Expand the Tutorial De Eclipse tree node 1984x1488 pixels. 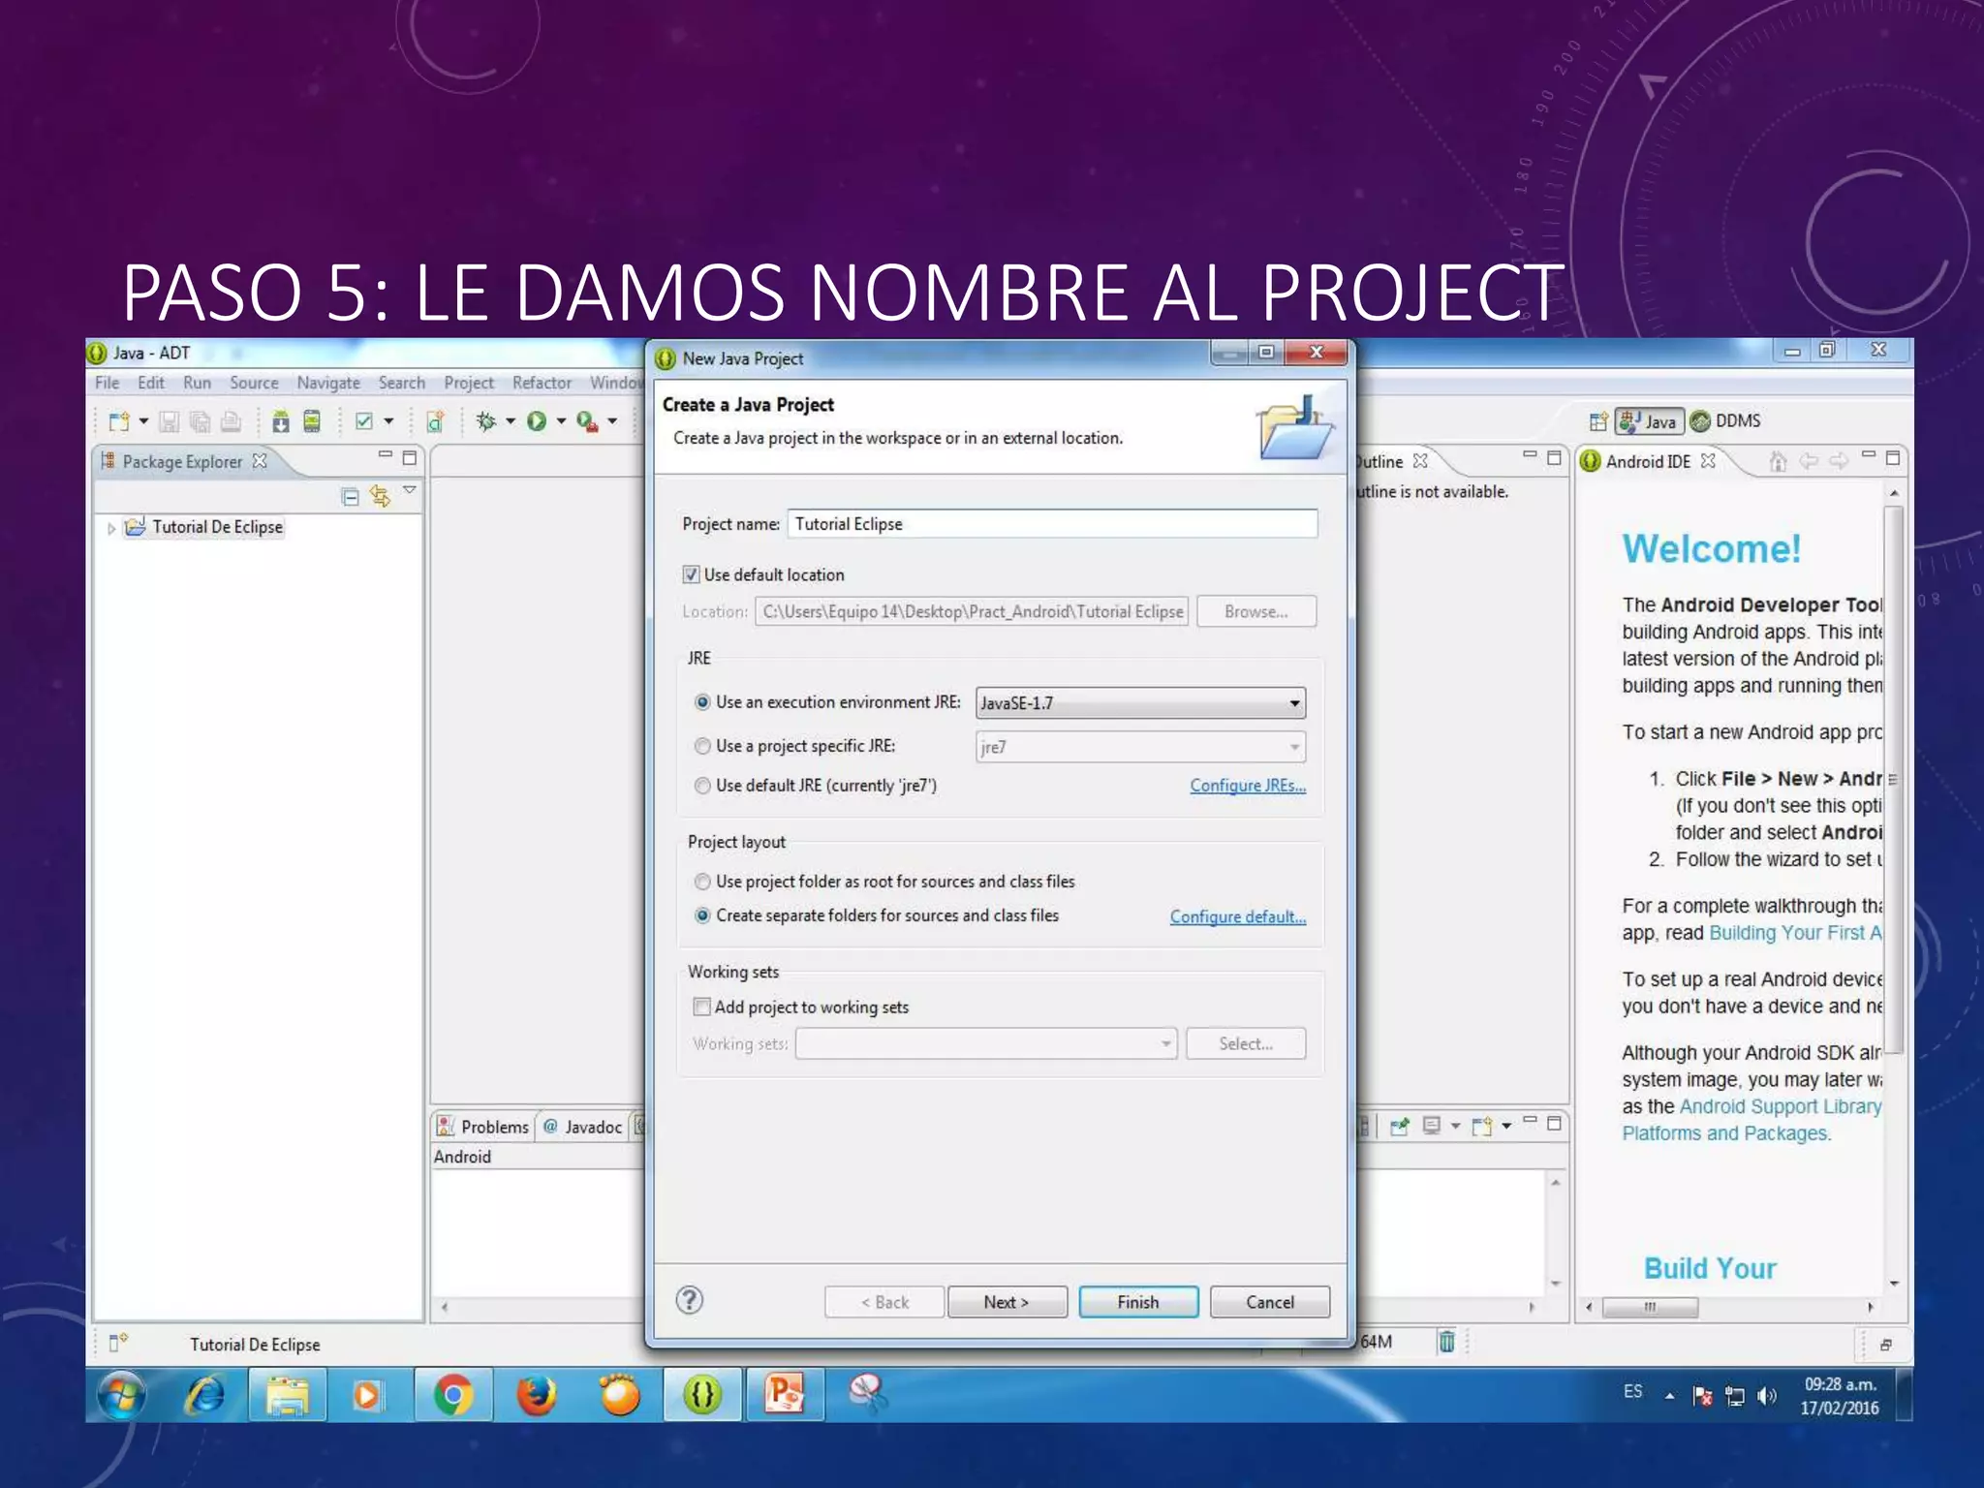pos(111,528)
